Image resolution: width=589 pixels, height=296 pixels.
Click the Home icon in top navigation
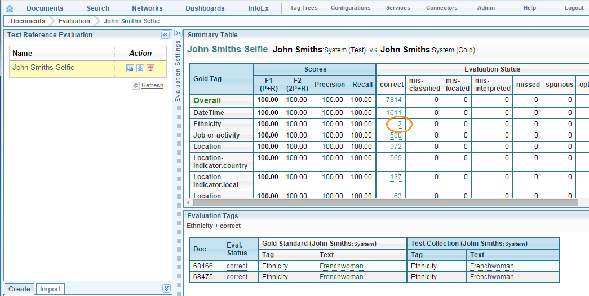tap(9, 8)
